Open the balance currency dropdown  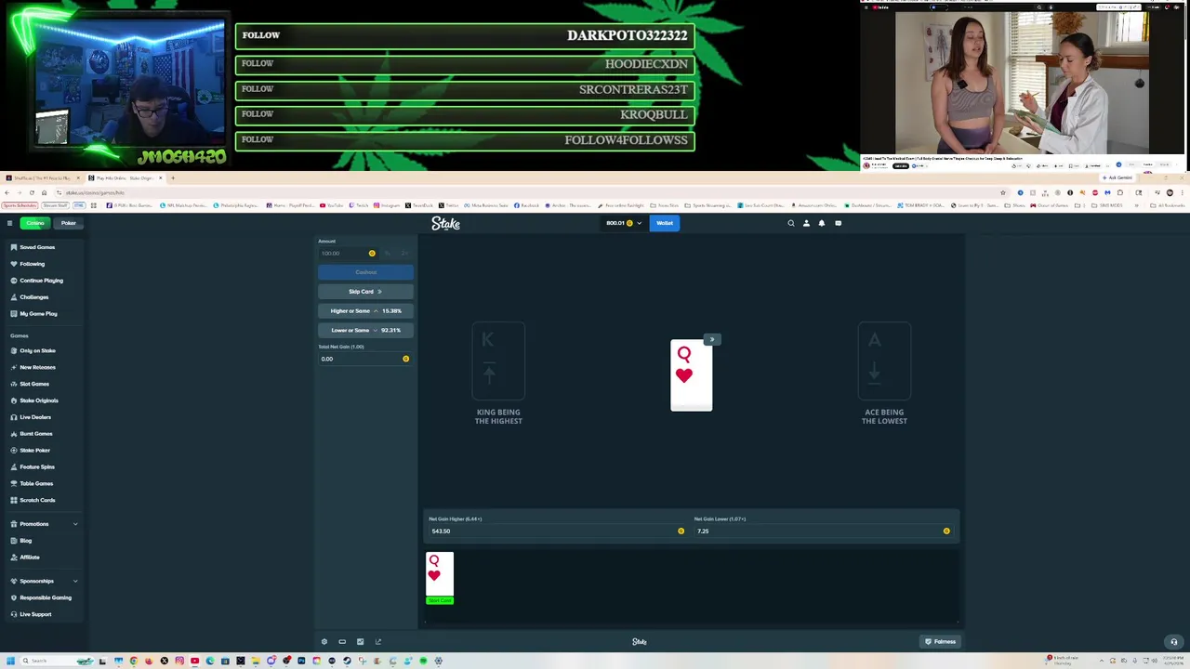624,223
